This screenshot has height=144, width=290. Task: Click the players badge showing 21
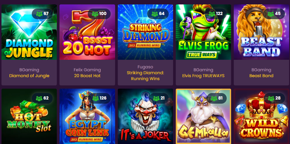159,98
